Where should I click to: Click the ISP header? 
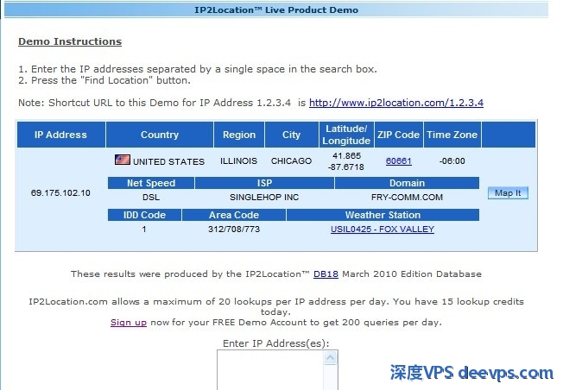(x=264, y=183)
